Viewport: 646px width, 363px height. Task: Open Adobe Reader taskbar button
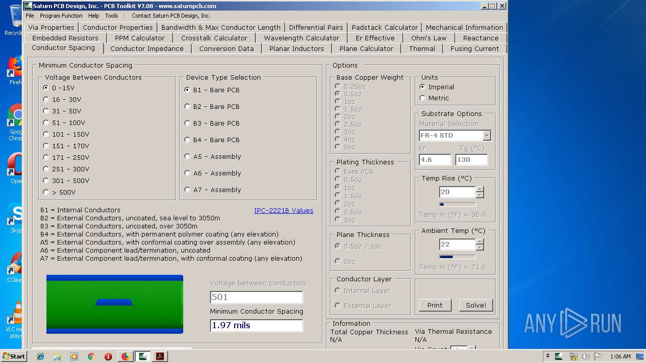(160, 356)
